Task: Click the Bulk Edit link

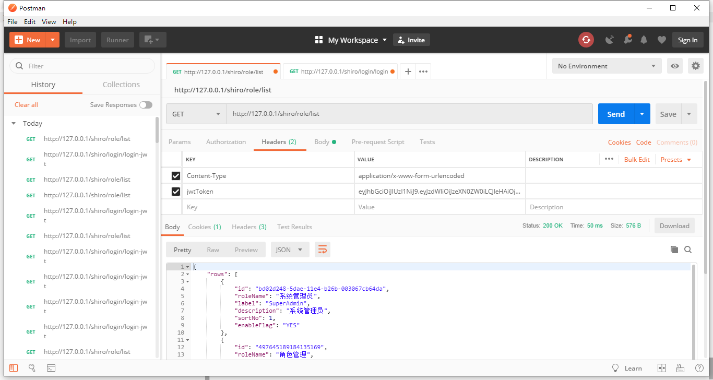Action: click(637, 159)
